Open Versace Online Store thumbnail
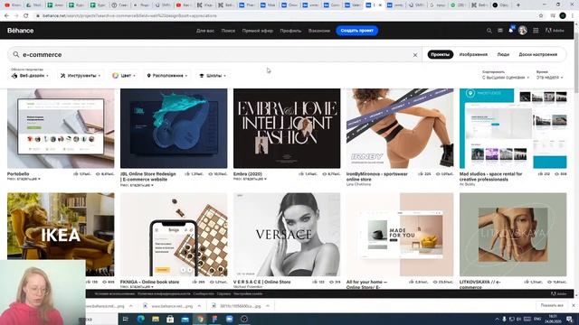The image size is (579, 325). click(287, 235)
